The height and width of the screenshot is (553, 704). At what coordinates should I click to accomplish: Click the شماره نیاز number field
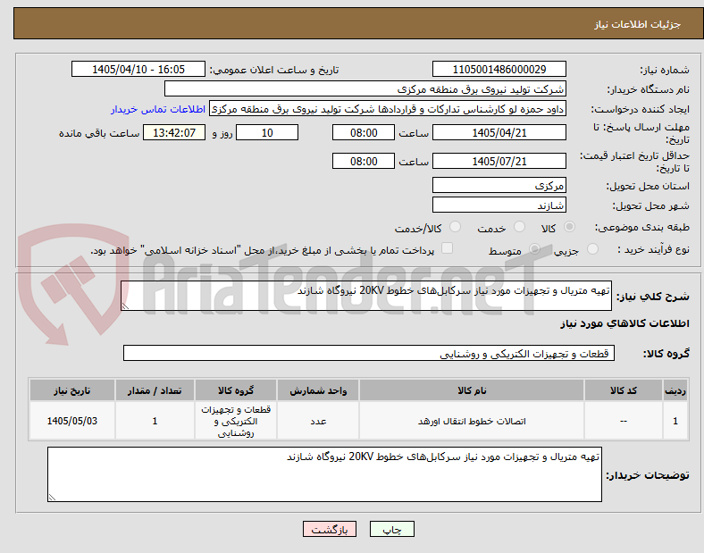click(499, 69)
